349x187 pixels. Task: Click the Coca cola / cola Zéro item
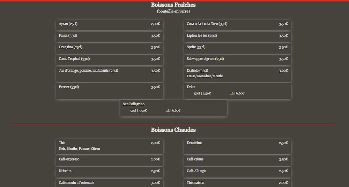(x=237, y=24)
